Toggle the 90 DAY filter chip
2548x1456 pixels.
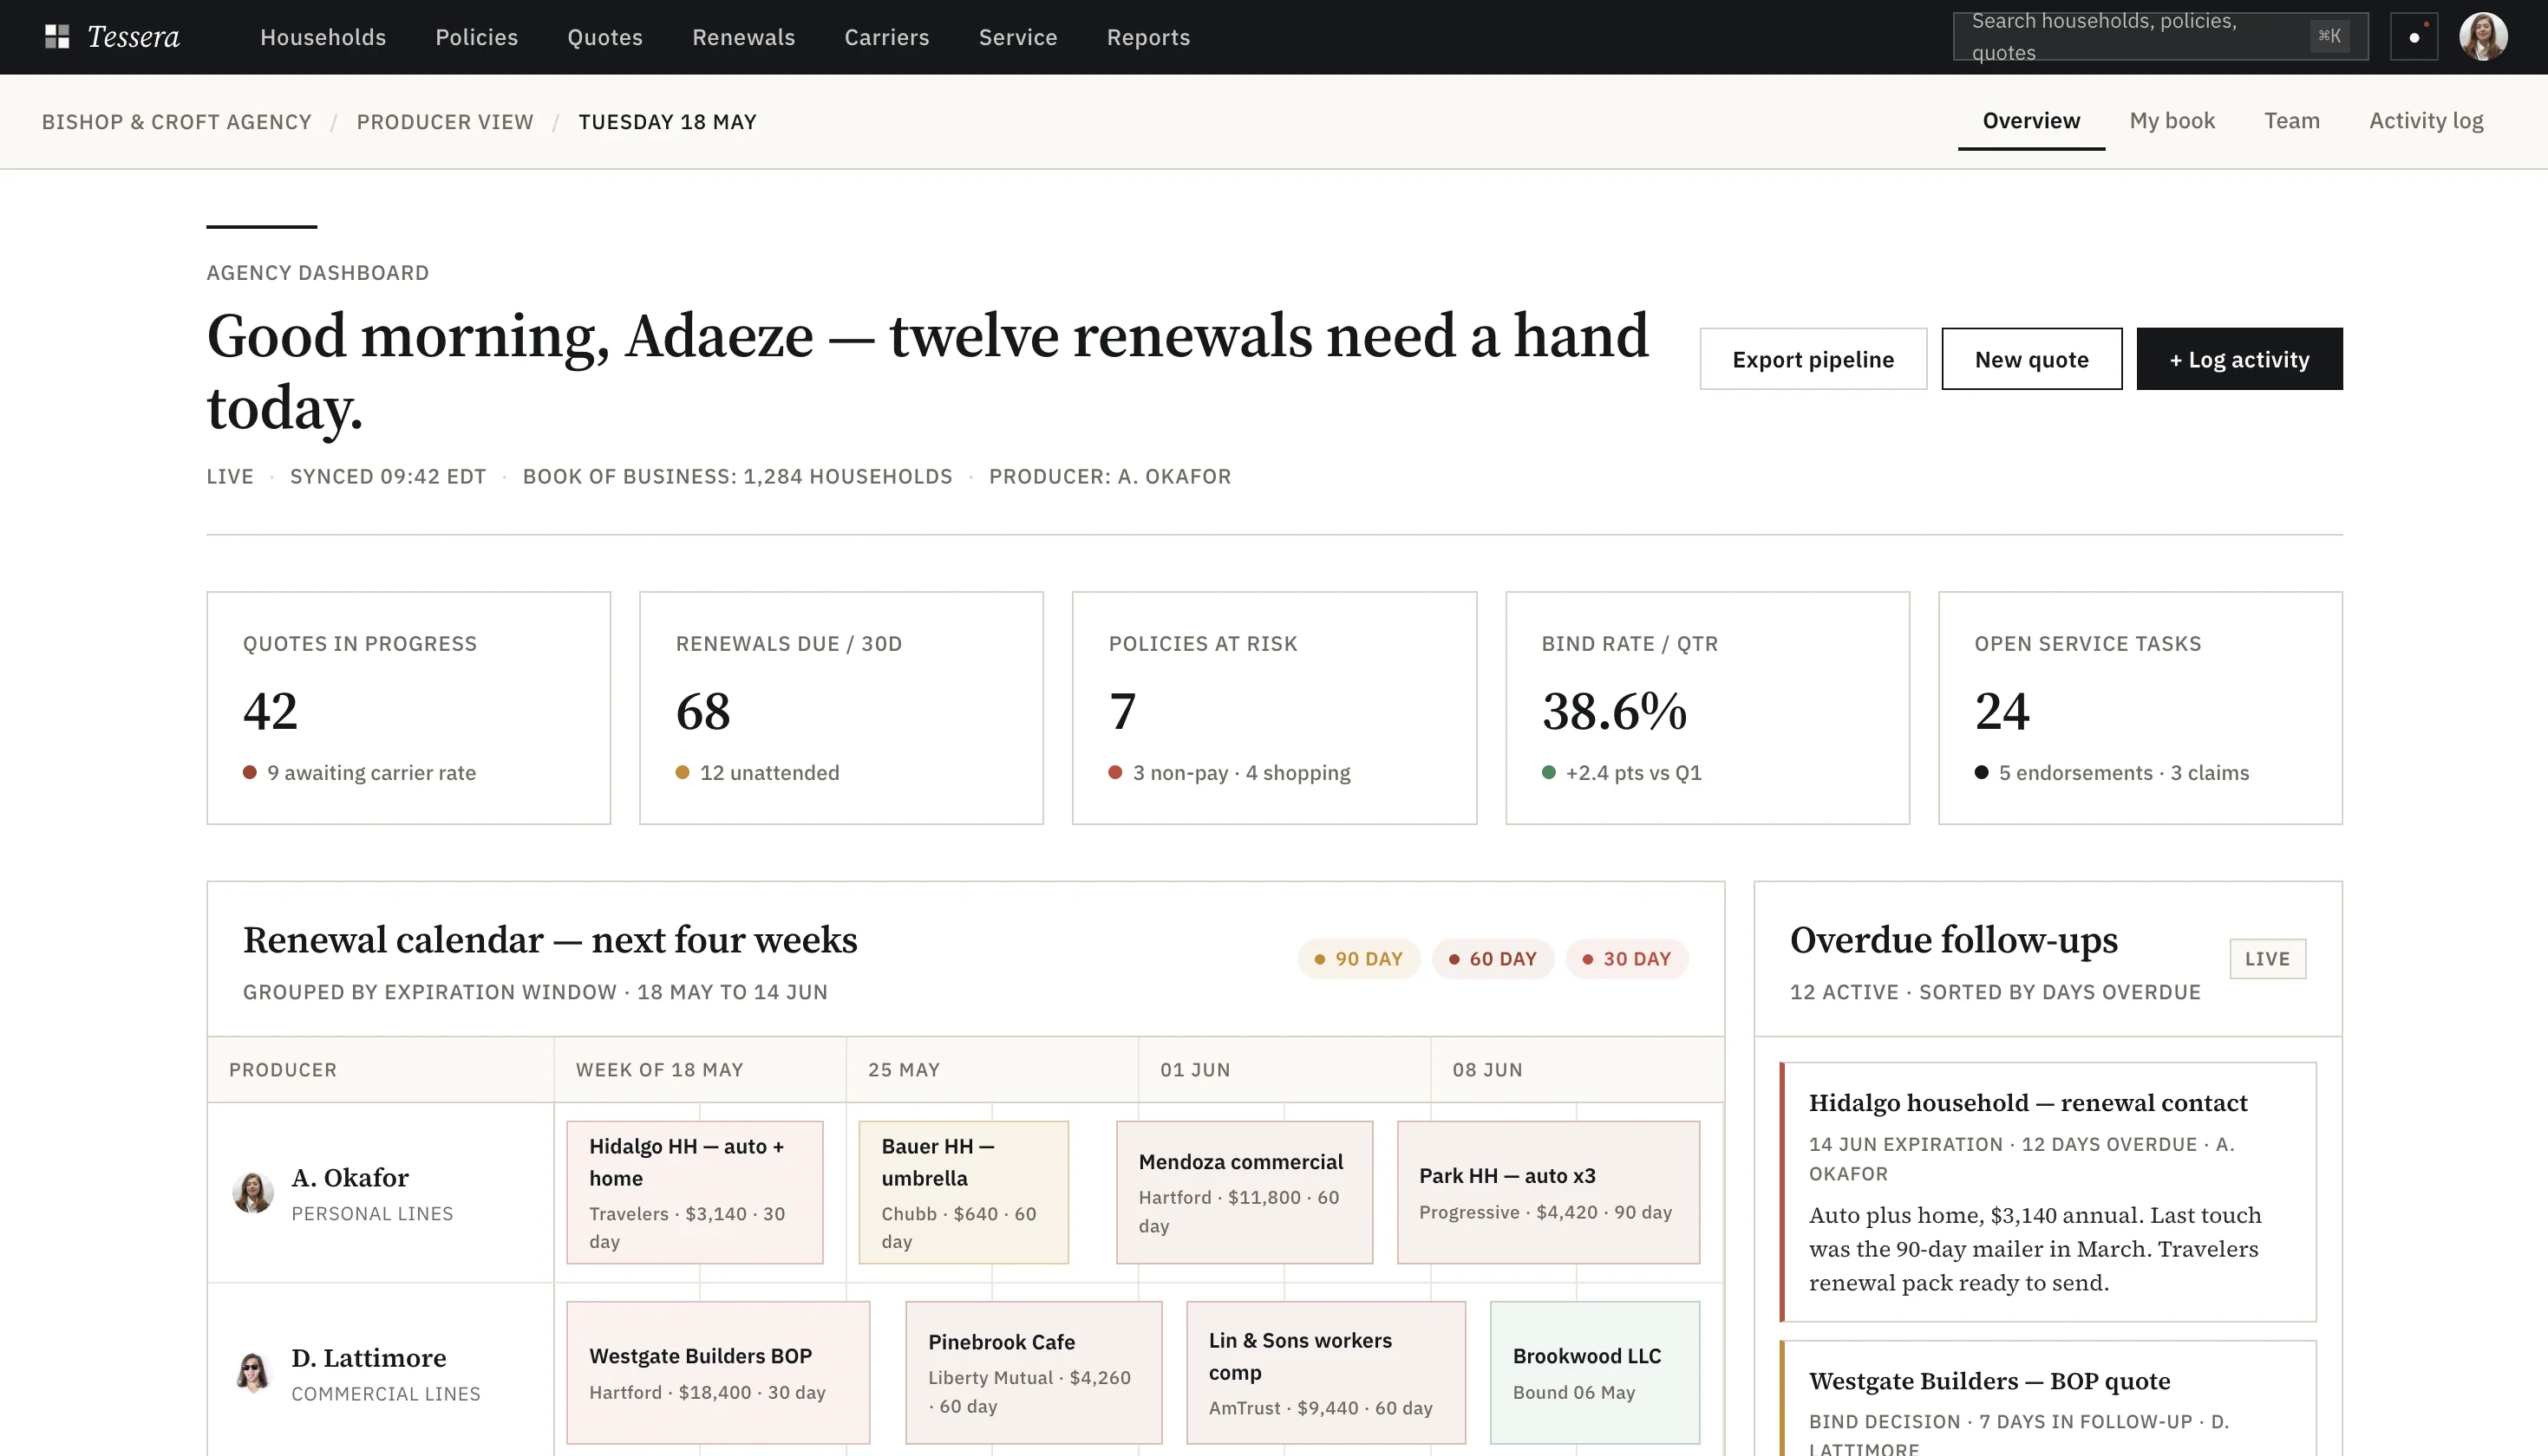point(1358,959)
